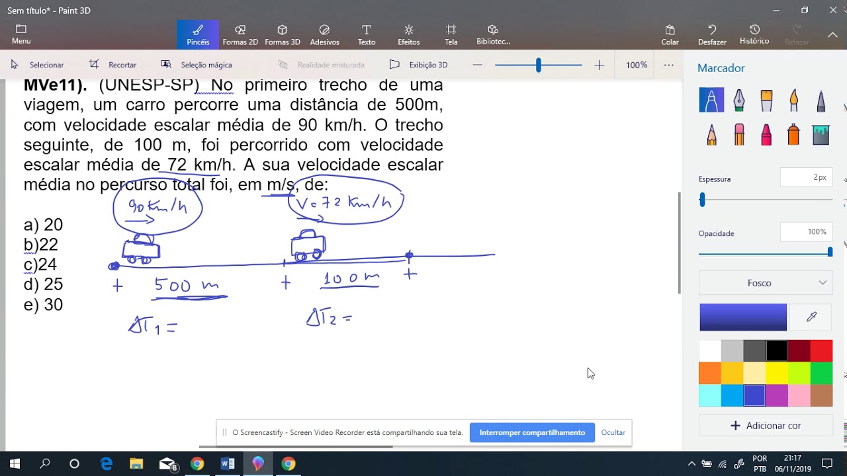Select the Pincéis brushes tab
This screenshot has width=847, height=476.
(x=198, y=35)
